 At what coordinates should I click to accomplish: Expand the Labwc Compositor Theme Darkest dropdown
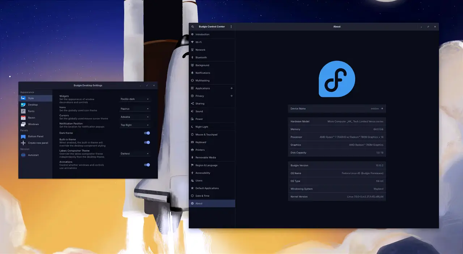(135, 154)
